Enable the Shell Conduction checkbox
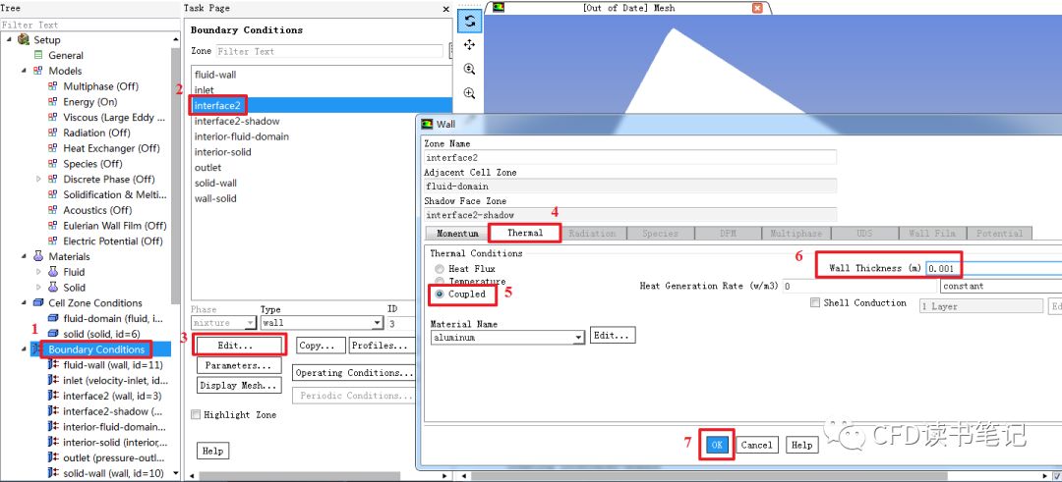1062x482 pixels. coord(815,303)
